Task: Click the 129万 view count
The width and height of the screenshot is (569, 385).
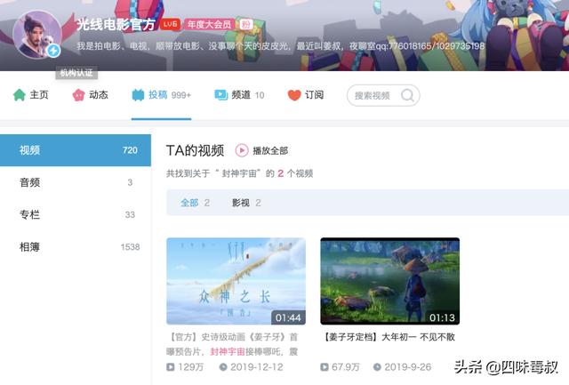Action: [x=191, y=367]
